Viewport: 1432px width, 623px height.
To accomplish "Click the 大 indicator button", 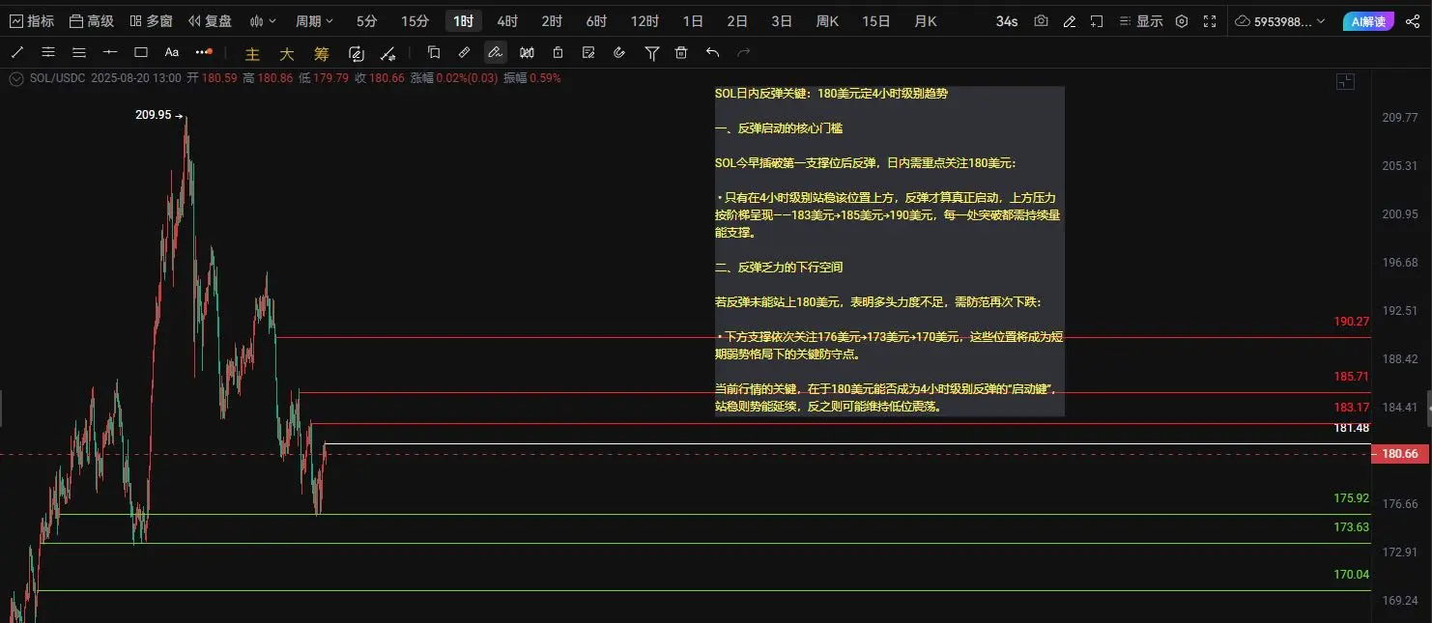I will (x=287, y=54).
